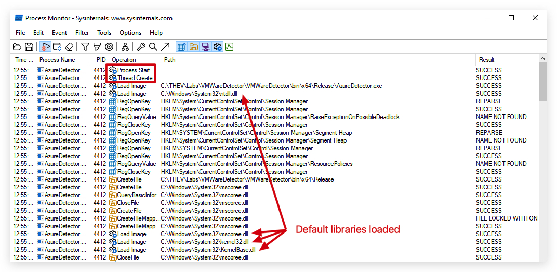Click the wrench tools icon
The image size is (557, 272).
point(141,47)
